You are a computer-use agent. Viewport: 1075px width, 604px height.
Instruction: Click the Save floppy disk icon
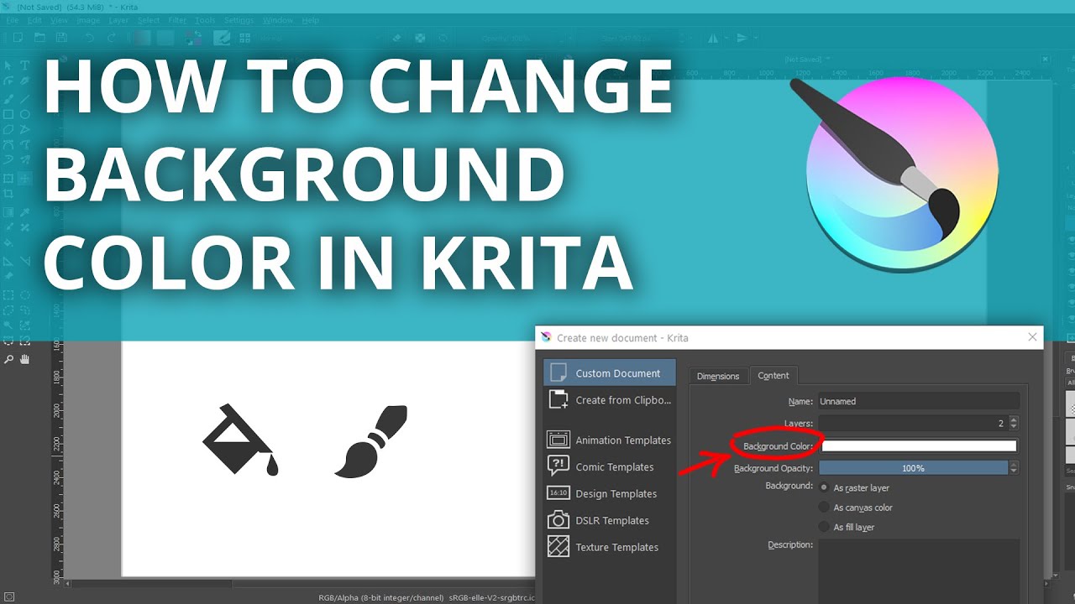point(61,38)
